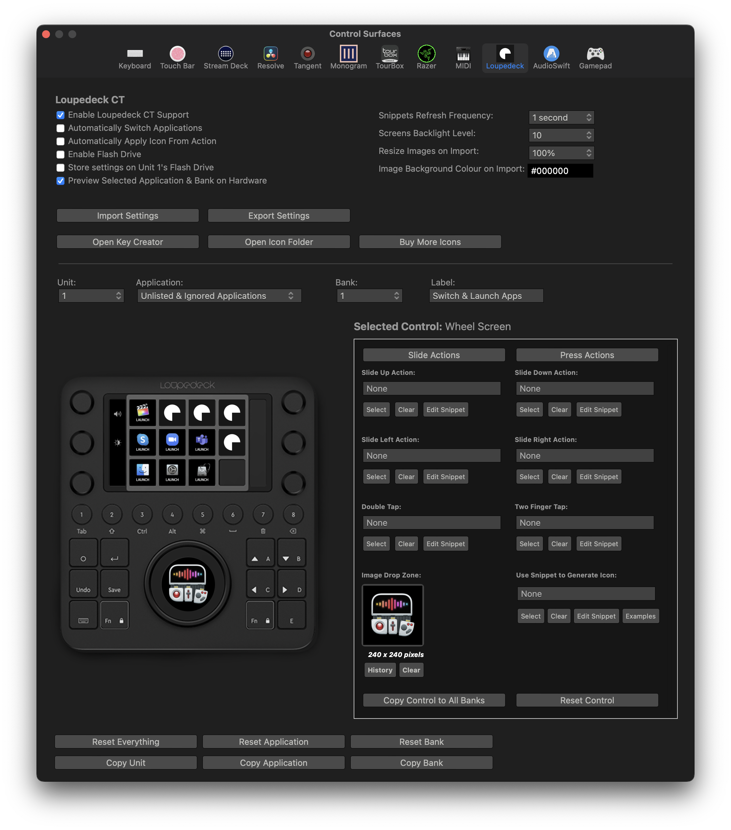The width and height of the screenshot is (731, 830).
Task: Open Icon Folder
Action: pyautogui.click(x=279, y=242)
